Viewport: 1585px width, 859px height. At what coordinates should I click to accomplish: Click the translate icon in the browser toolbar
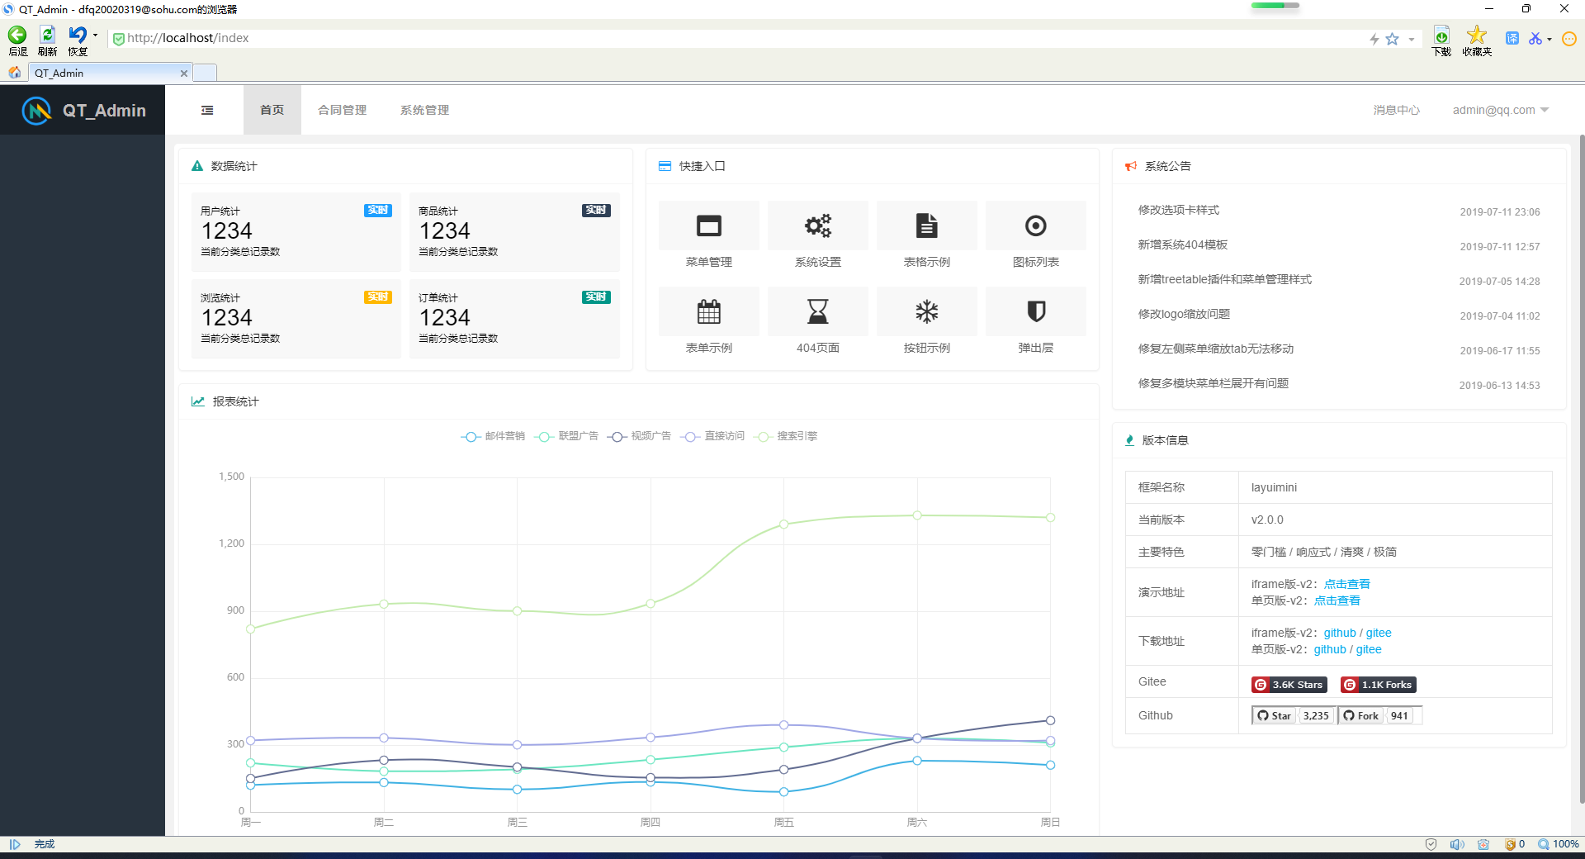(x=1512, y=39)
